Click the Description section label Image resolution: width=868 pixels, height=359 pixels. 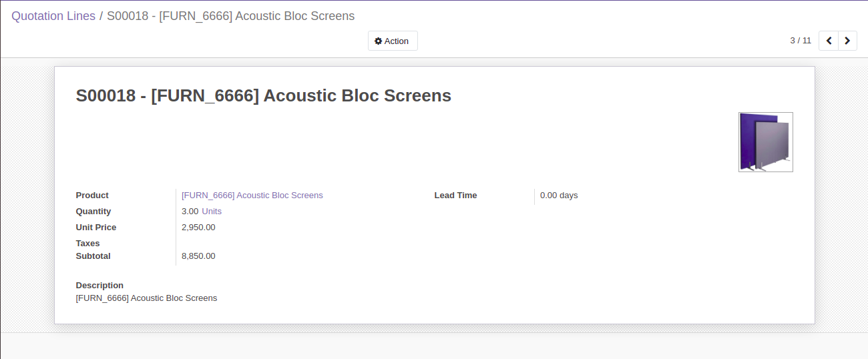coord(99,286)
